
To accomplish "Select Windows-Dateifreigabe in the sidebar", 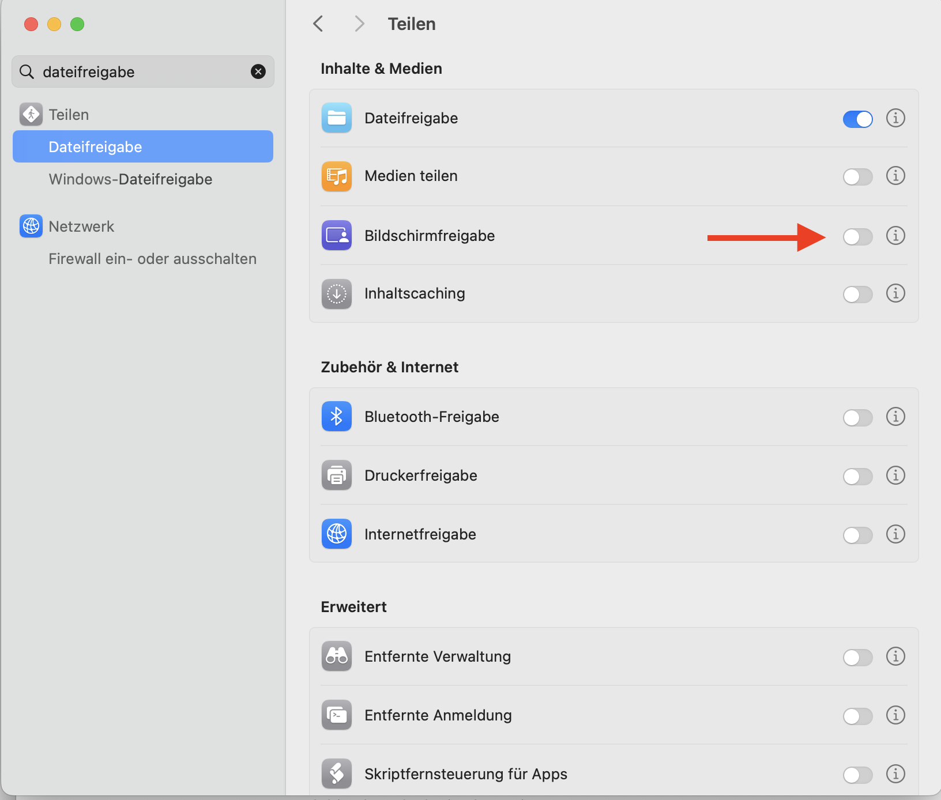I will 130,179.
